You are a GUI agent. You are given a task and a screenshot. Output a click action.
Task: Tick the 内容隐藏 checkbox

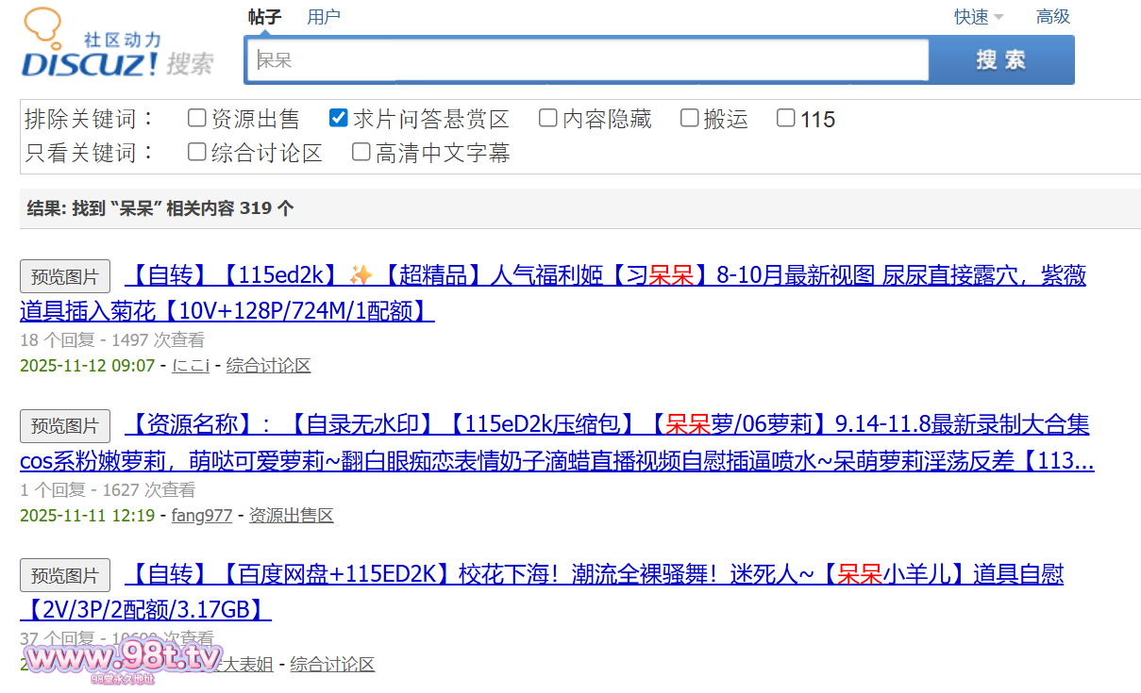click(547, 118)
